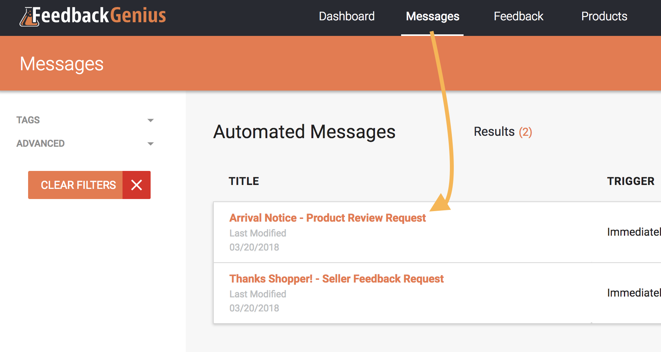Expand the TAGS filter arrow
The width and height of the screenshot is (661, 352).
coord(151,121)
